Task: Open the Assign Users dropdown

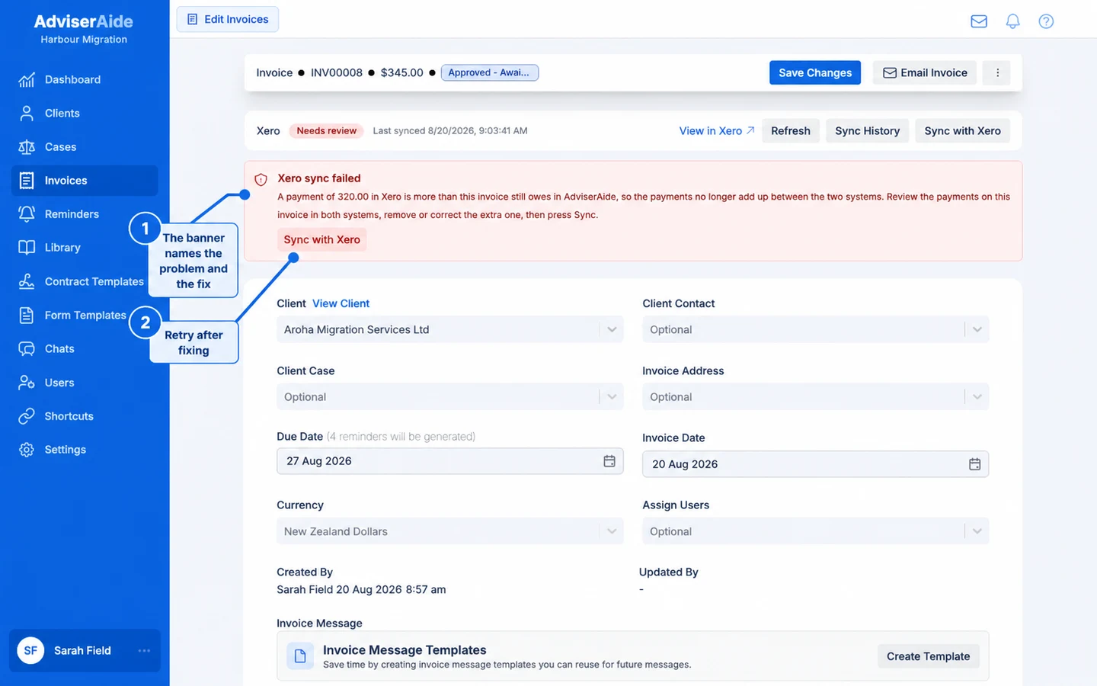Action: (x=815, y=531)
